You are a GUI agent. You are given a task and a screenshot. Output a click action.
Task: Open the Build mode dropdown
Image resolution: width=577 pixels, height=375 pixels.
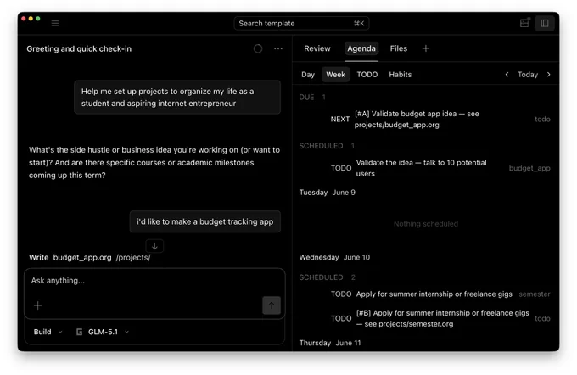48,332
